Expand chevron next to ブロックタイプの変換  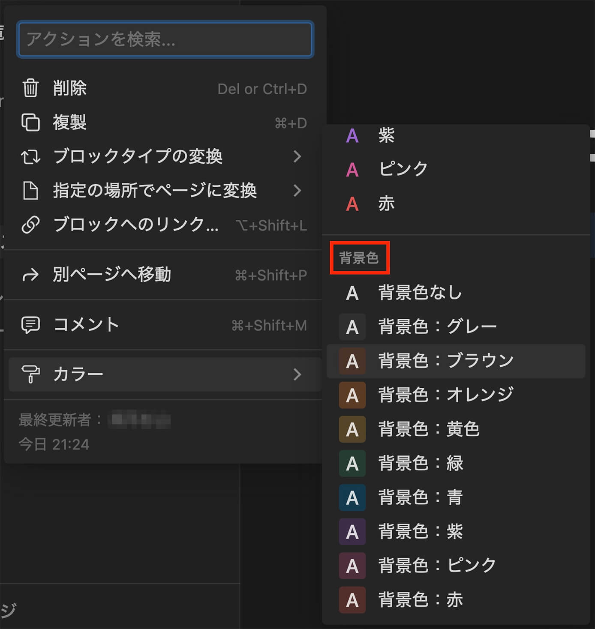(x=297, y=156)
